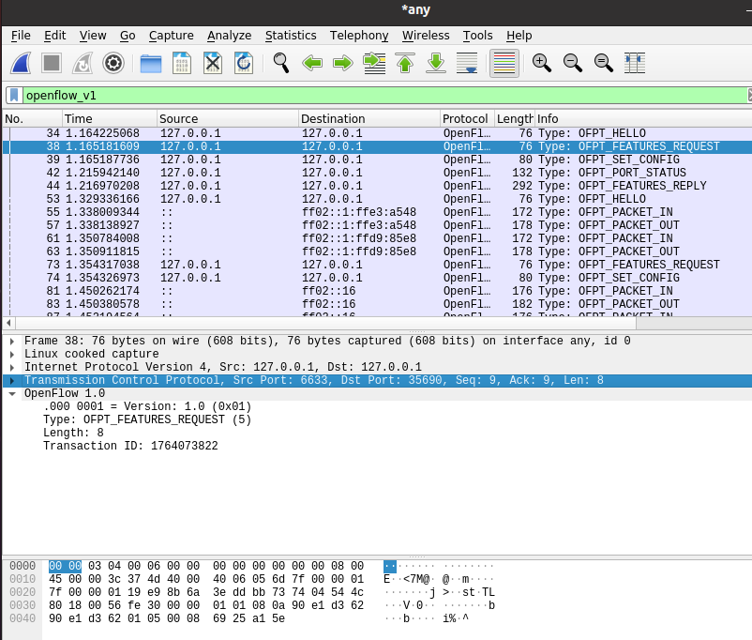This screenshot has height=640, width=752.
Task: Zoom in main window text
Action: pos(541,63)
